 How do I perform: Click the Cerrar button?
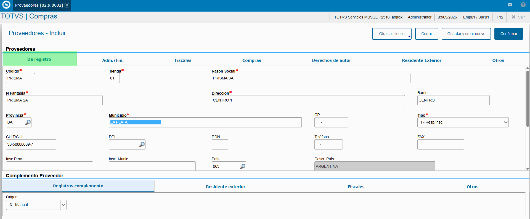click(x=427, y=34)
